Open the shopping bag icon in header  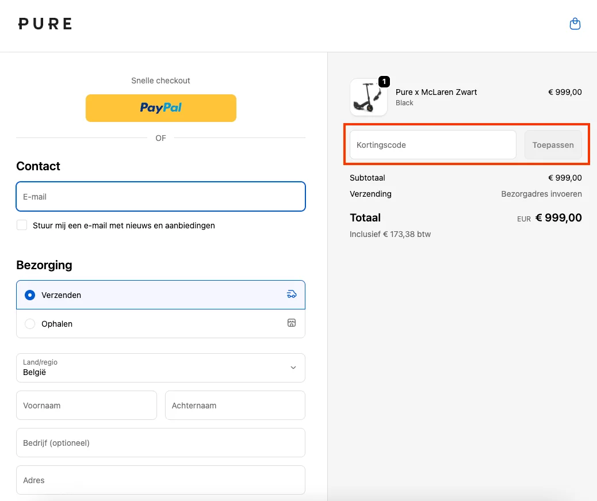575,24
